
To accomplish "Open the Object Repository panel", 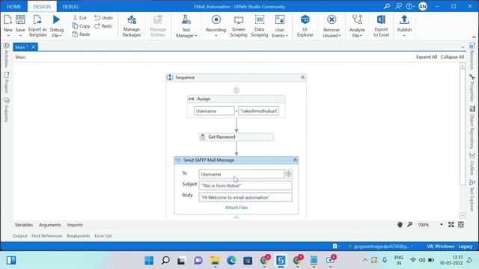I will click(x=472, y=128).
